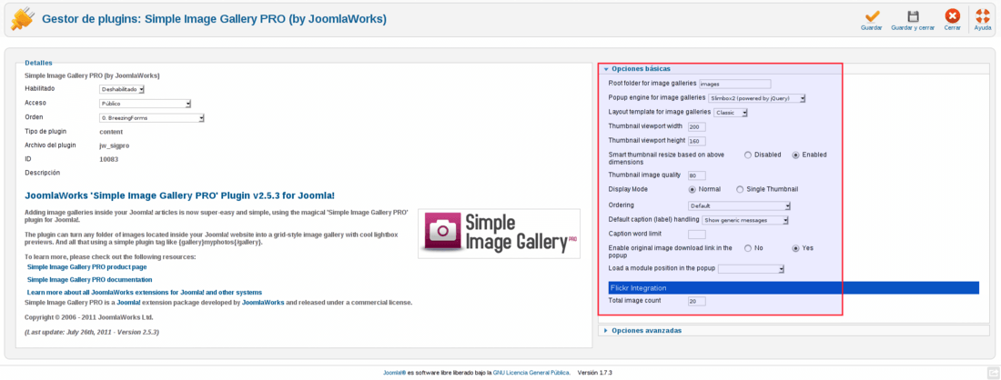This screenshot has height=380, width=1001.
Task: Click the Caption word limit field
Action: (697, 235)
